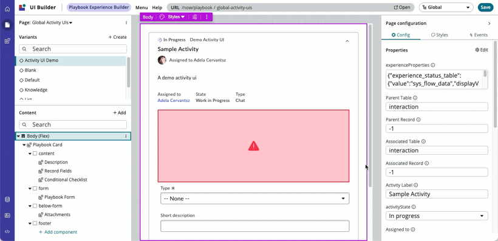The image size is (498, 241).
Task: Open the Styles dropdown in Body toolbar
Action: tap(176, 17)
